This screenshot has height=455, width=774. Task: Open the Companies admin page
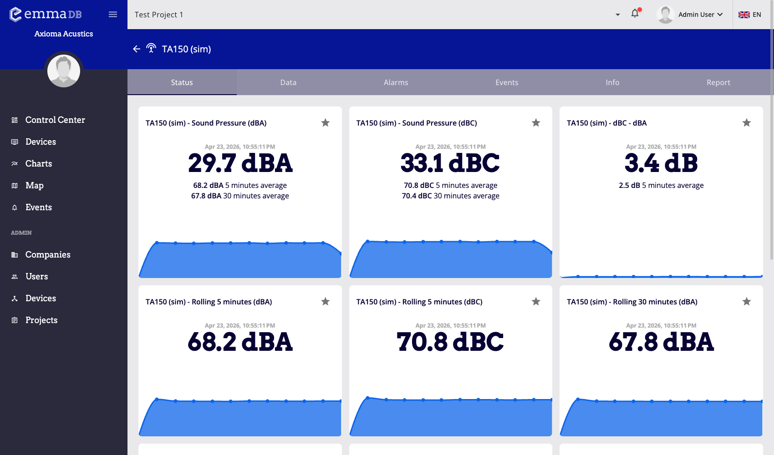48,255
